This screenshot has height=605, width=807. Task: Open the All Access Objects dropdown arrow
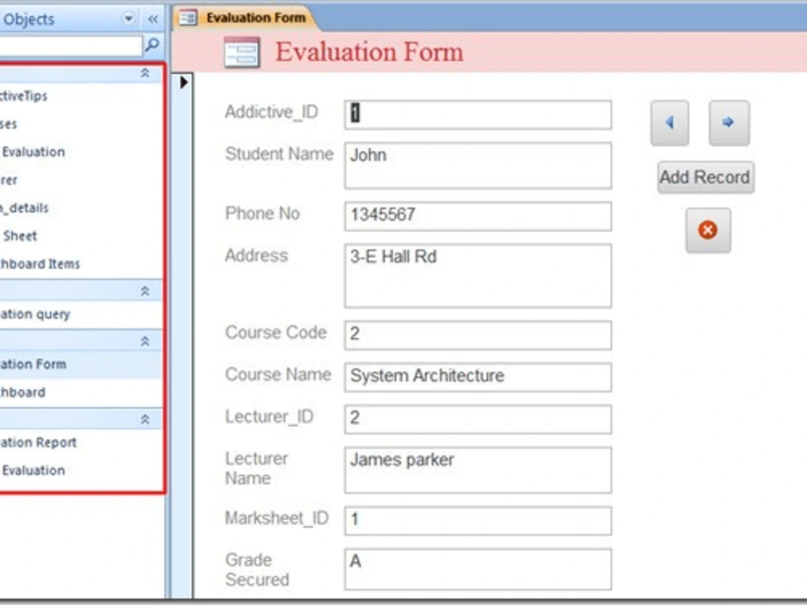pyautogui.click(x=128, y=19)
